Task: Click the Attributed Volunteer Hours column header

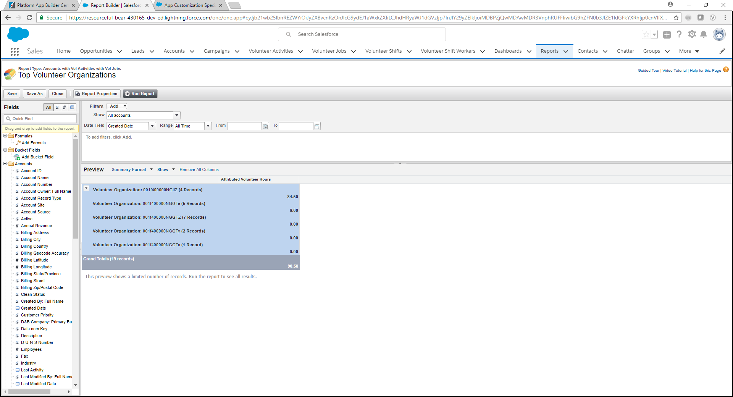Action: 259,179
